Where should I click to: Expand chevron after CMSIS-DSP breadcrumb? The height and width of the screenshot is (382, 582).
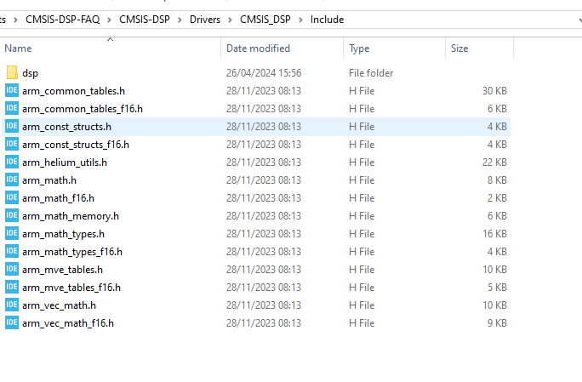pos(180,20)
